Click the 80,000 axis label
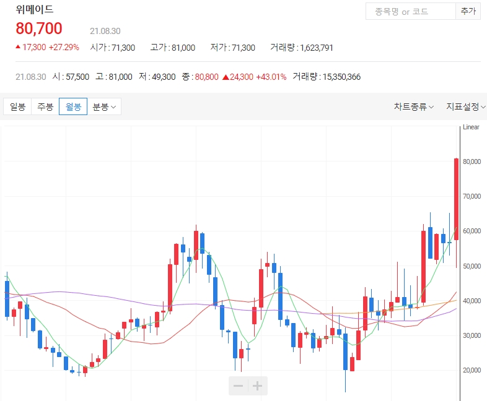The image size is (487, 401). coord(472,162)
